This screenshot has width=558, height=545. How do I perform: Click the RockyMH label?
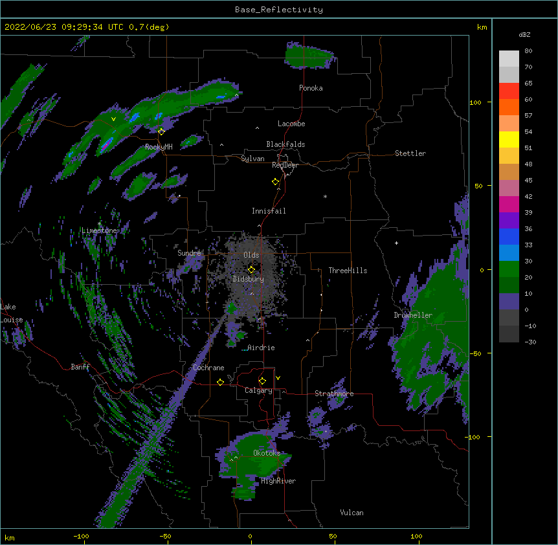tap(159, 147)
